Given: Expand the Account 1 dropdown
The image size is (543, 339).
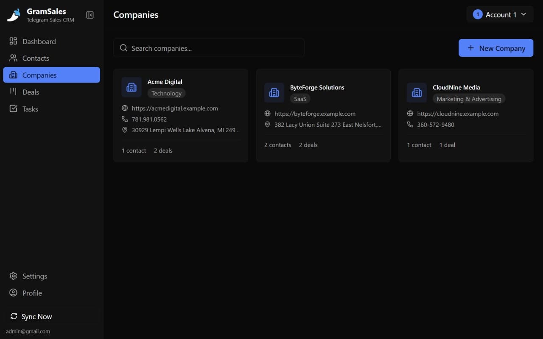Looking at the screenshot, I should pyautogui.click(x=500, y=14).
